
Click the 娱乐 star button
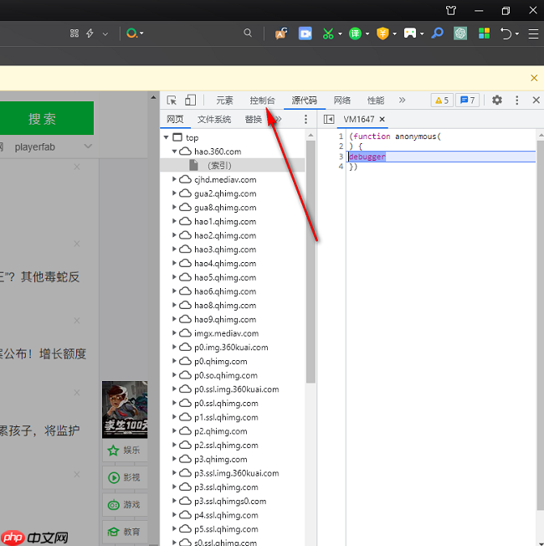click(x=125, y=451)
